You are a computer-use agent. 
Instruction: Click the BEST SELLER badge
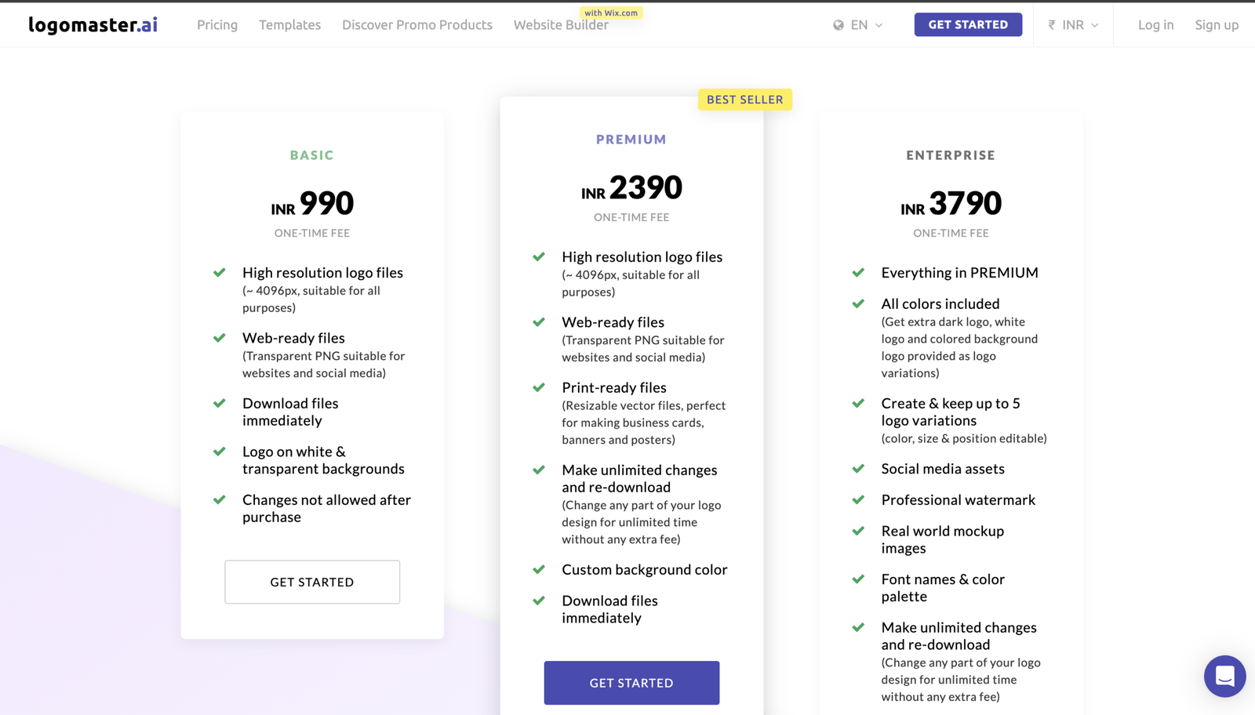coord(745,100)
